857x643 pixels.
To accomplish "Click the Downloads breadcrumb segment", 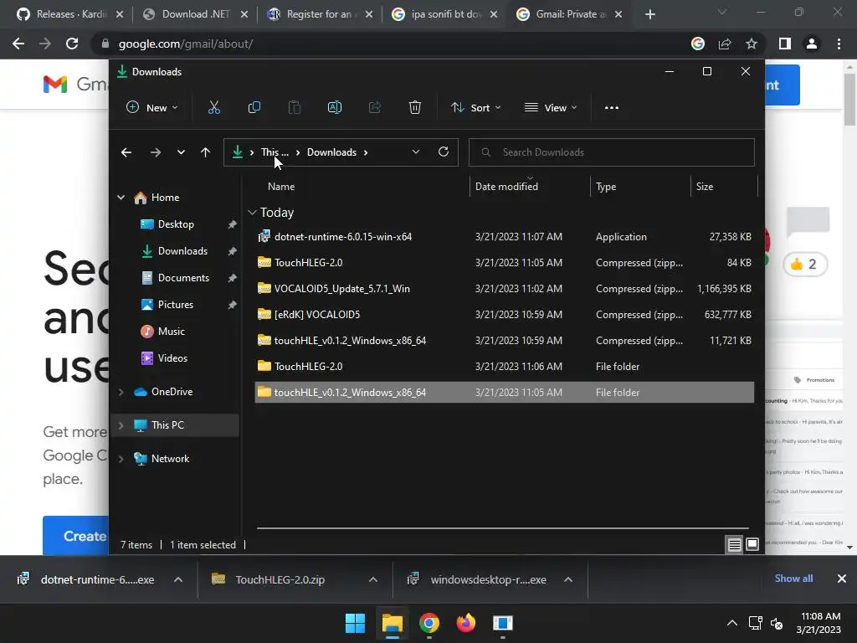I will [x=331, y=152].
